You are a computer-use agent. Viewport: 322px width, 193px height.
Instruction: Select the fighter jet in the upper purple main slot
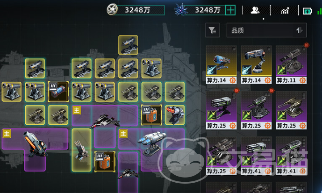click(105, 121)
